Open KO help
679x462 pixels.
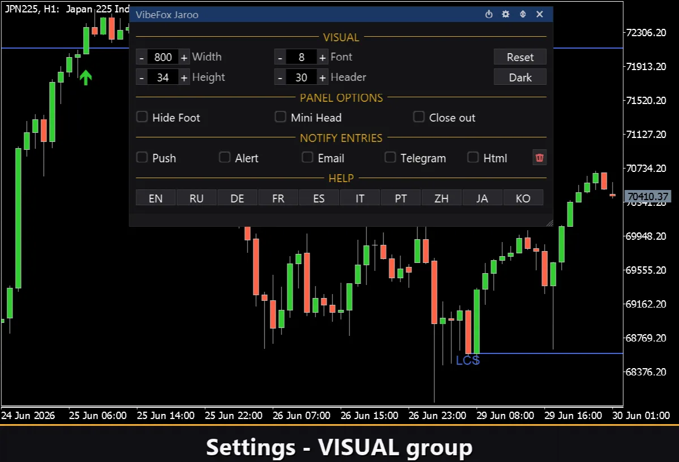click(x=523, y=198)
